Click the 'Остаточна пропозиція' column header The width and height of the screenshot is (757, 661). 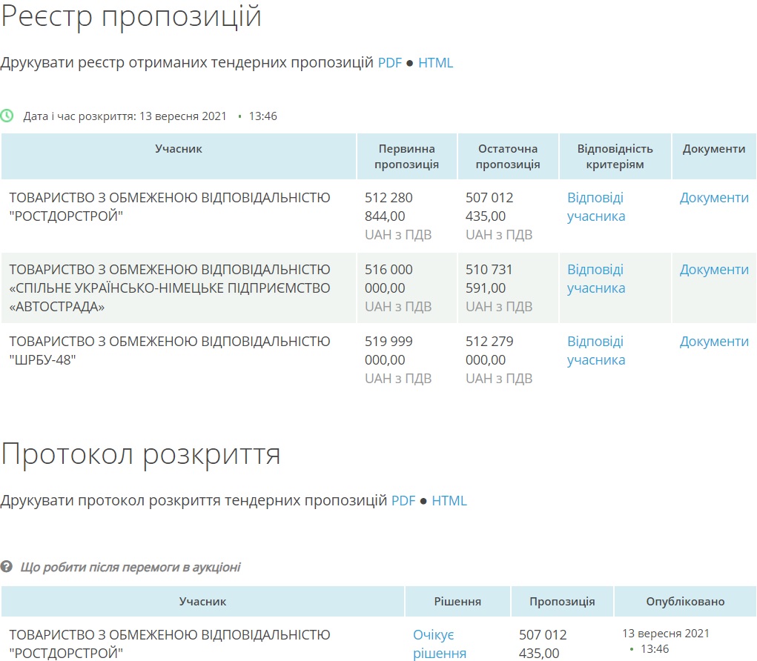click(x=508, y=156)
